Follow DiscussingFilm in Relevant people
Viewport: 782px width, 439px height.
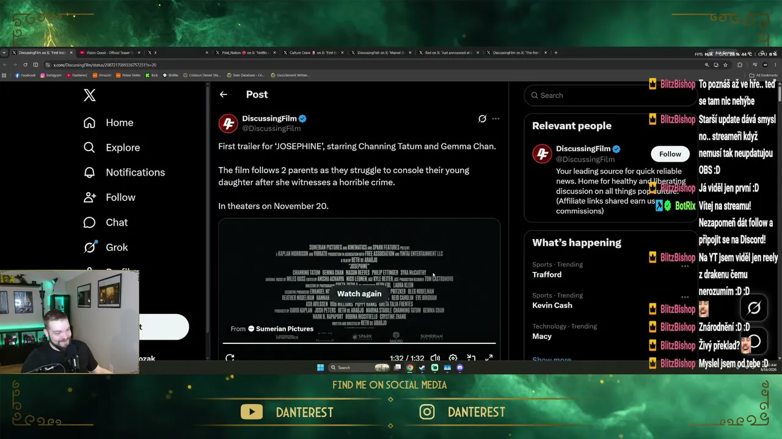(x=670, y=154)
